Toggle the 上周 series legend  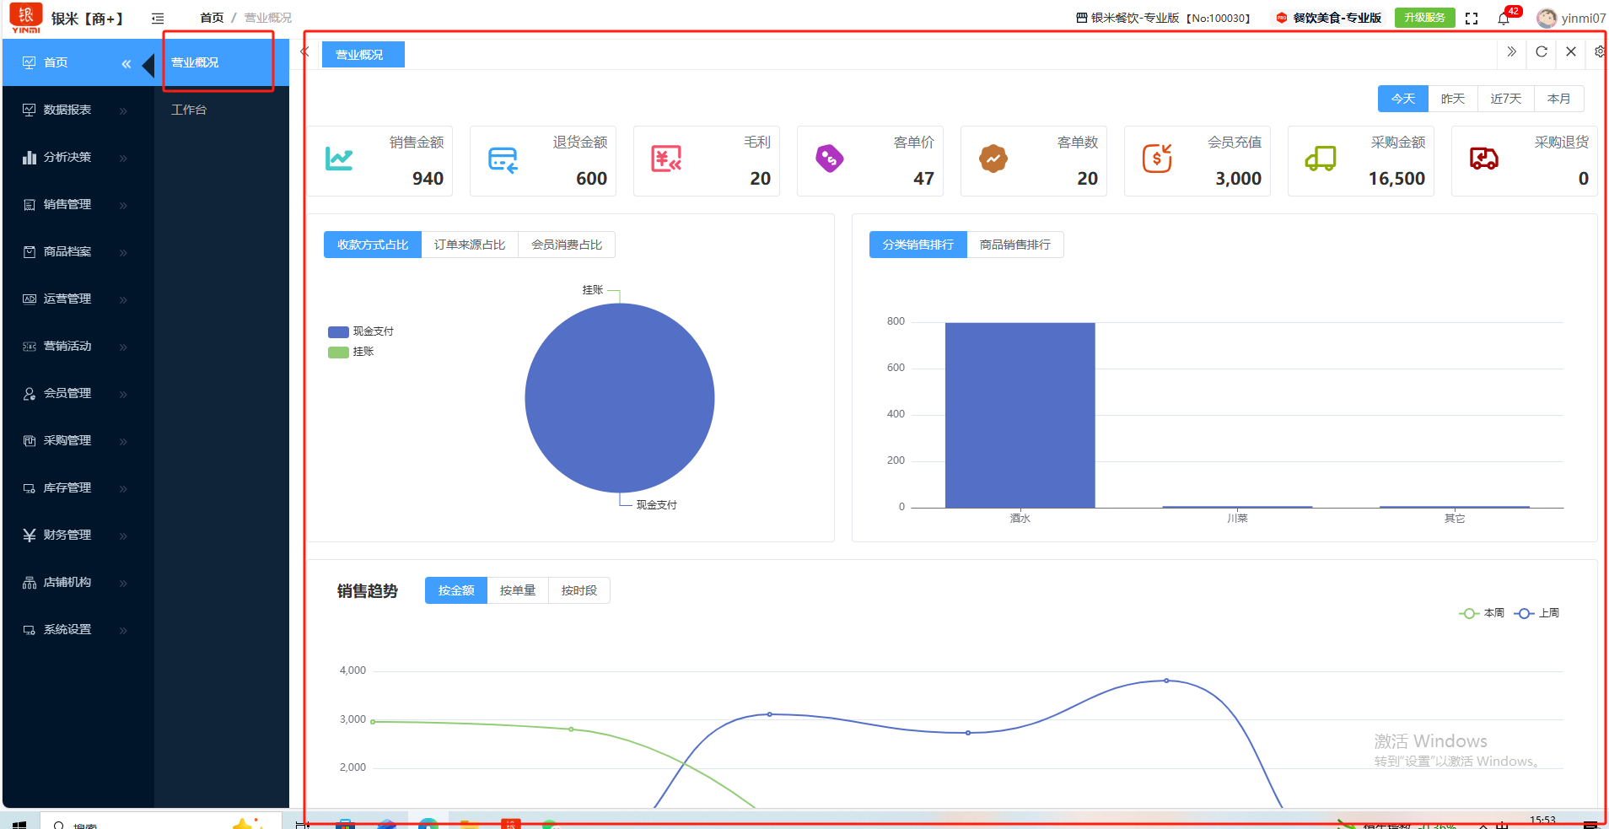point(1537,613)
